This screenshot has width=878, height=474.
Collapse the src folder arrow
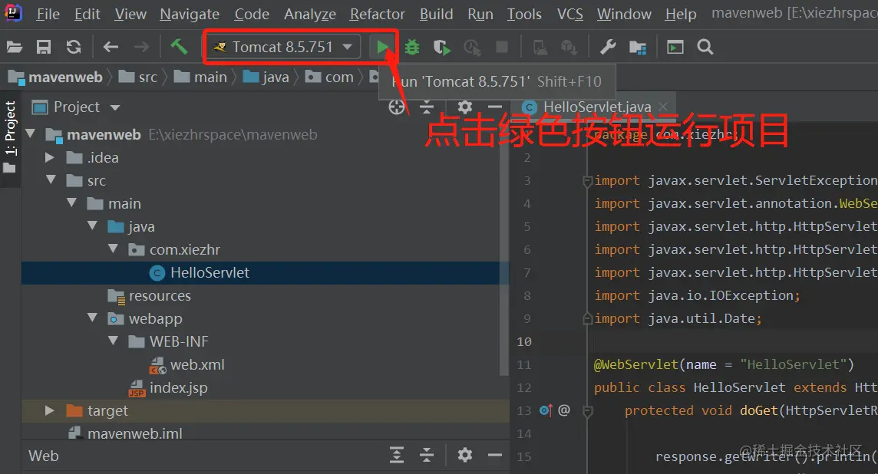point(51,179)
